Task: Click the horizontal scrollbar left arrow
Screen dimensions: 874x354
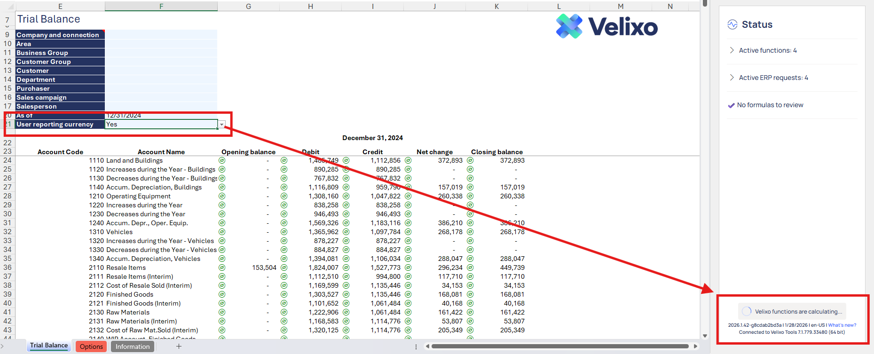Action: click(427, 346)
